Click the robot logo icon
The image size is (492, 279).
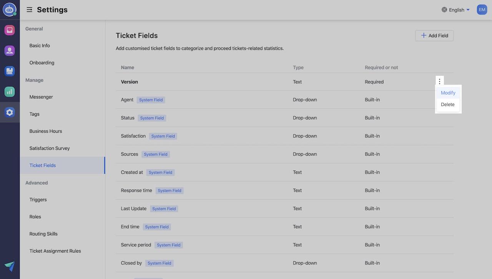[x=10, y=10]
